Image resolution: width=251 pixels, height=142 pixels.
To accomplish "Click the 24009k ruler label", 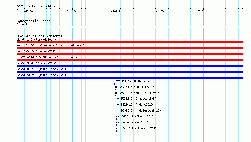I will (x=28, y=11).
